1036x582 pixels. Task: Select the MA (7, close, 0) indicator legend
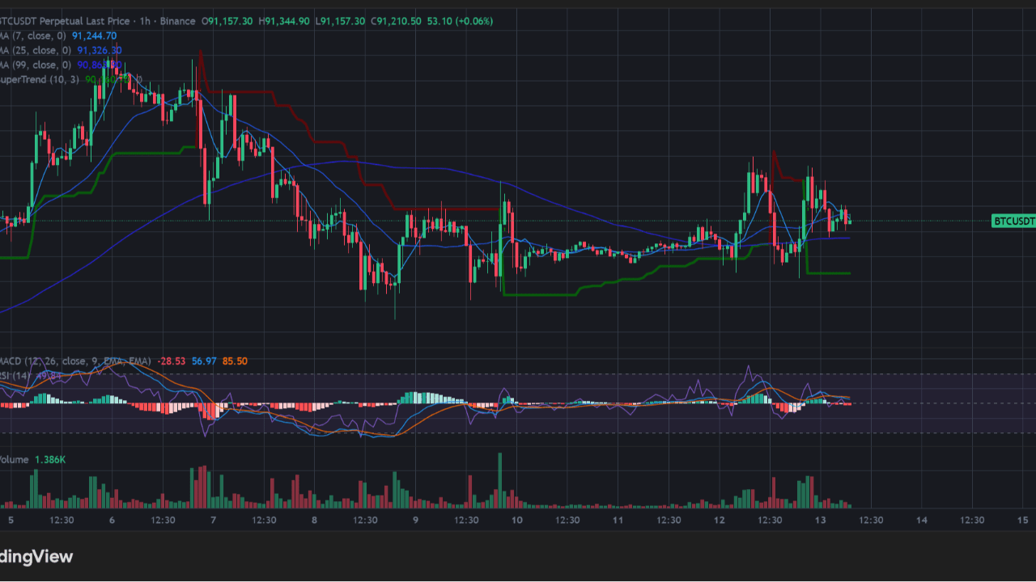[34, 36]
